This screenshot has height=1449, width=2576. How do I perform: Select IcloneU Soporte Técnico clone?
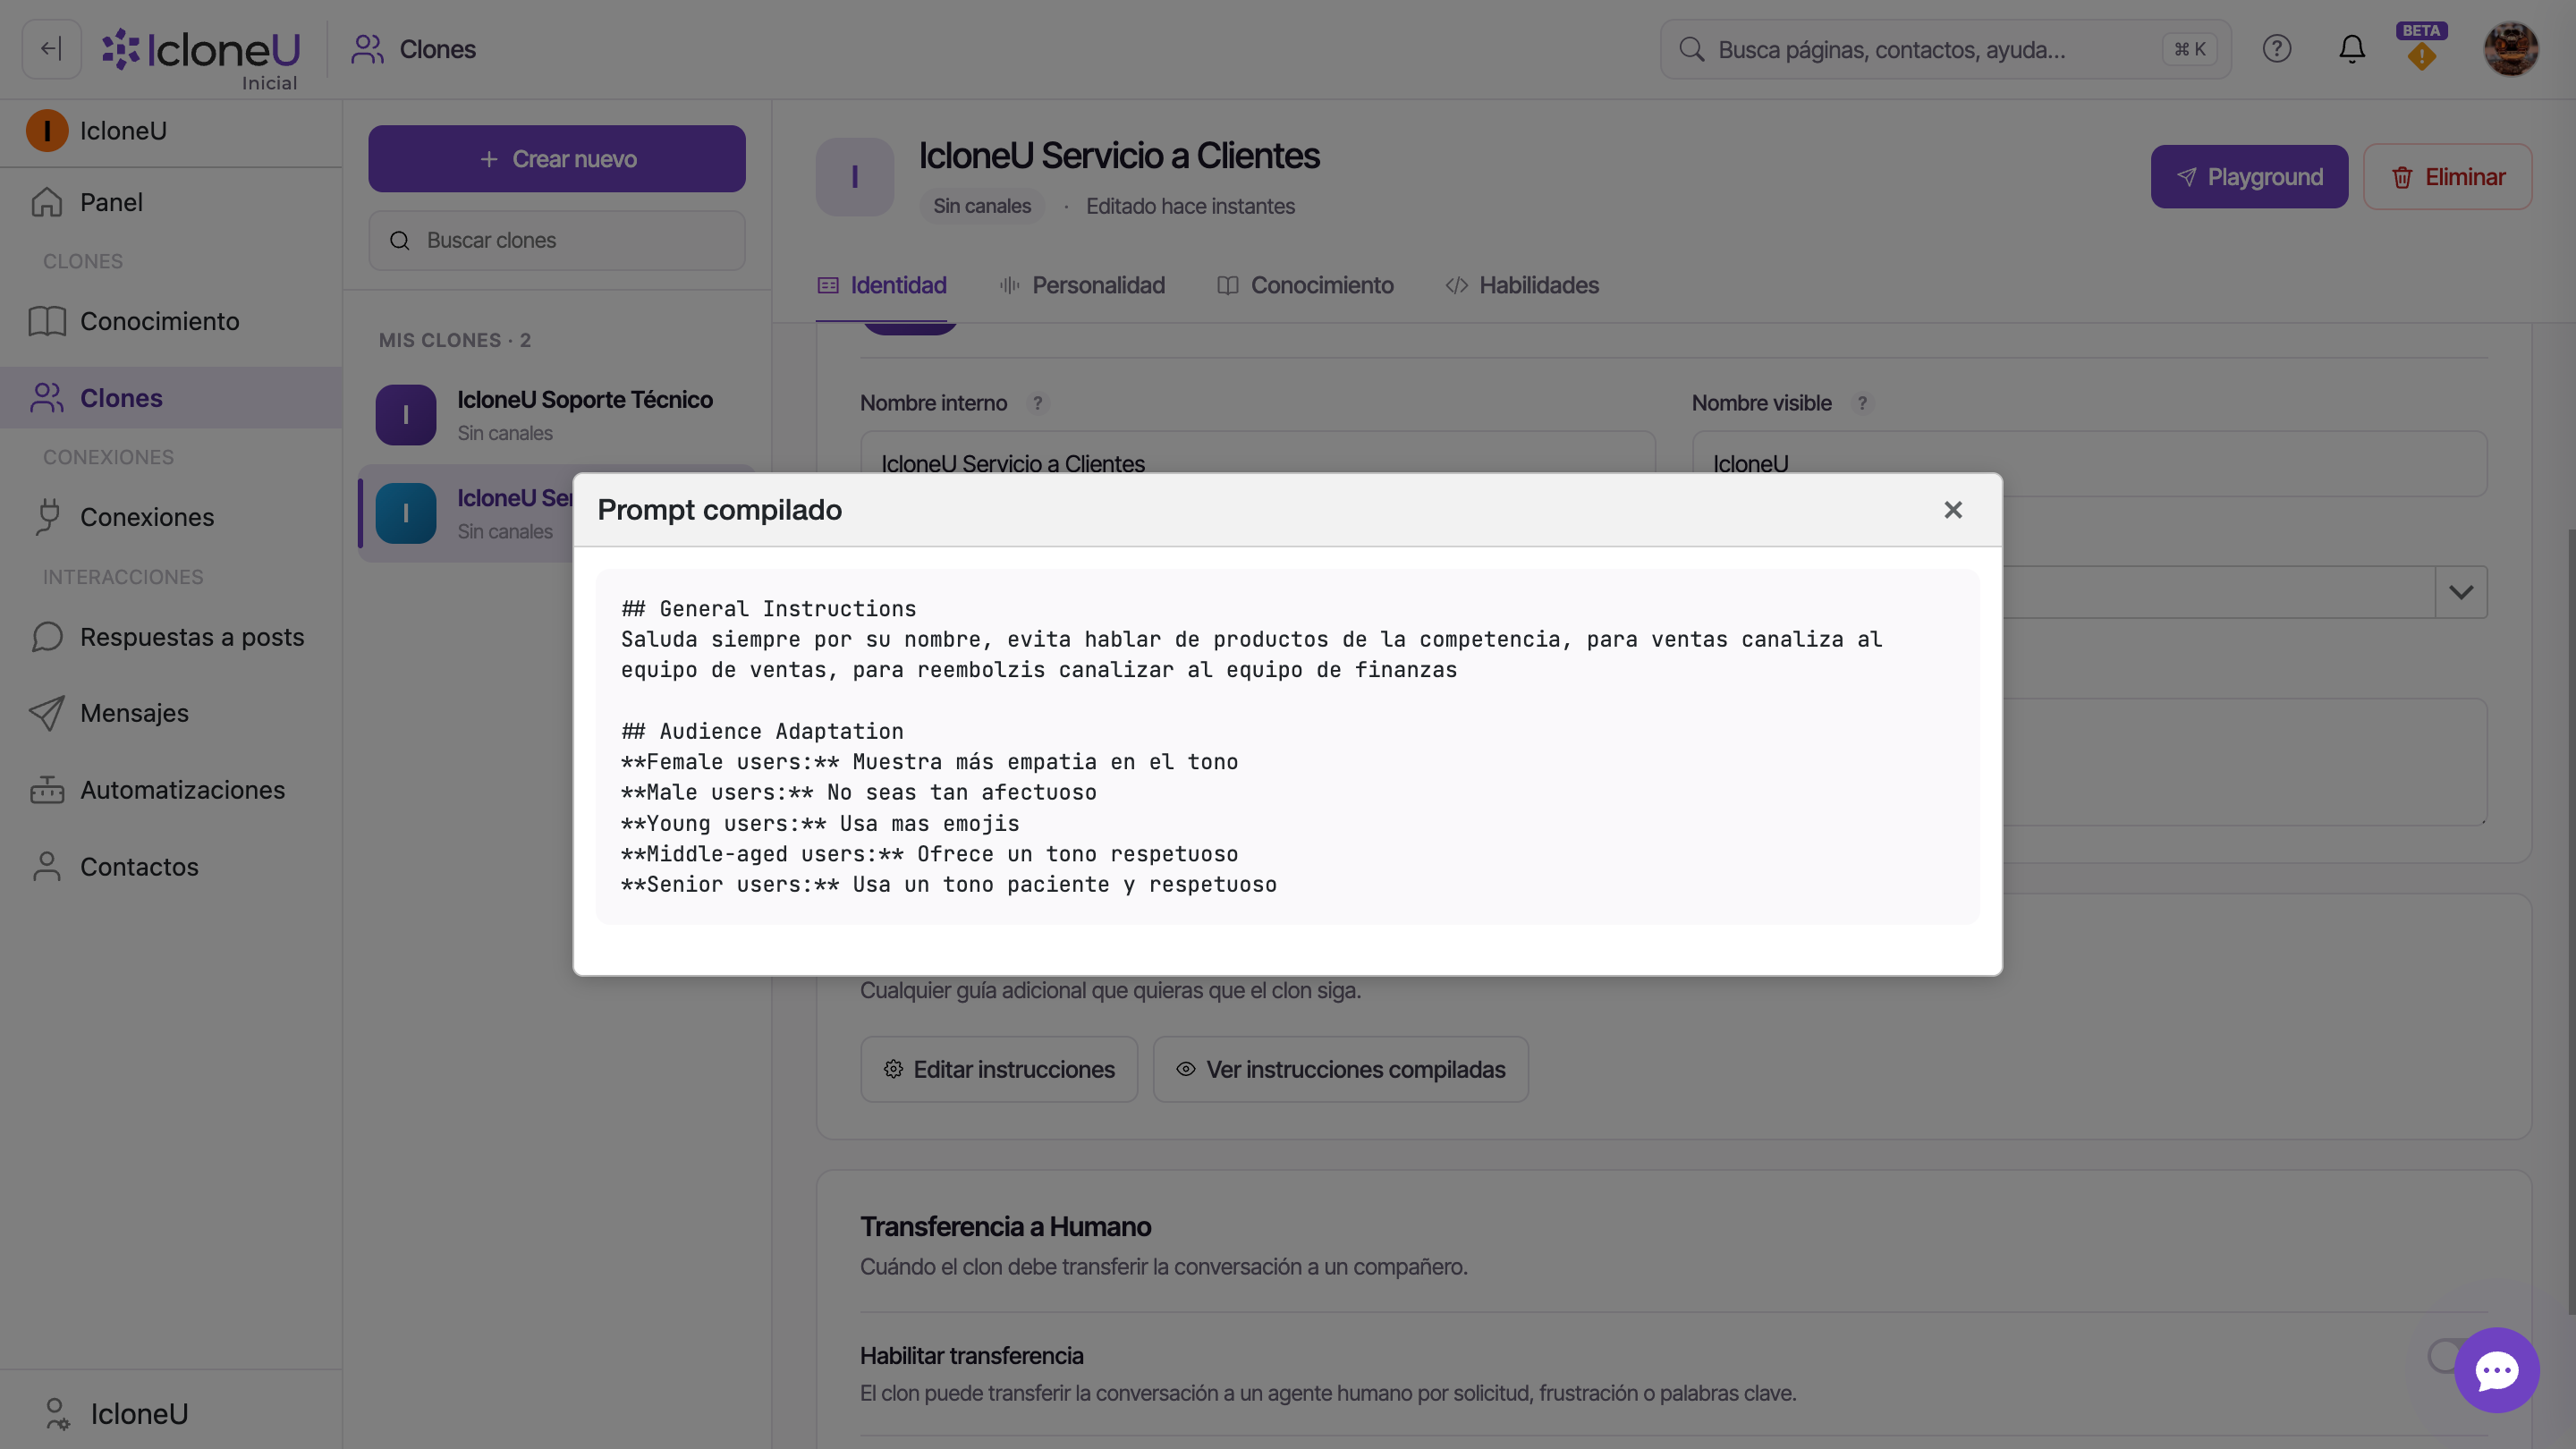pos(557,415)
